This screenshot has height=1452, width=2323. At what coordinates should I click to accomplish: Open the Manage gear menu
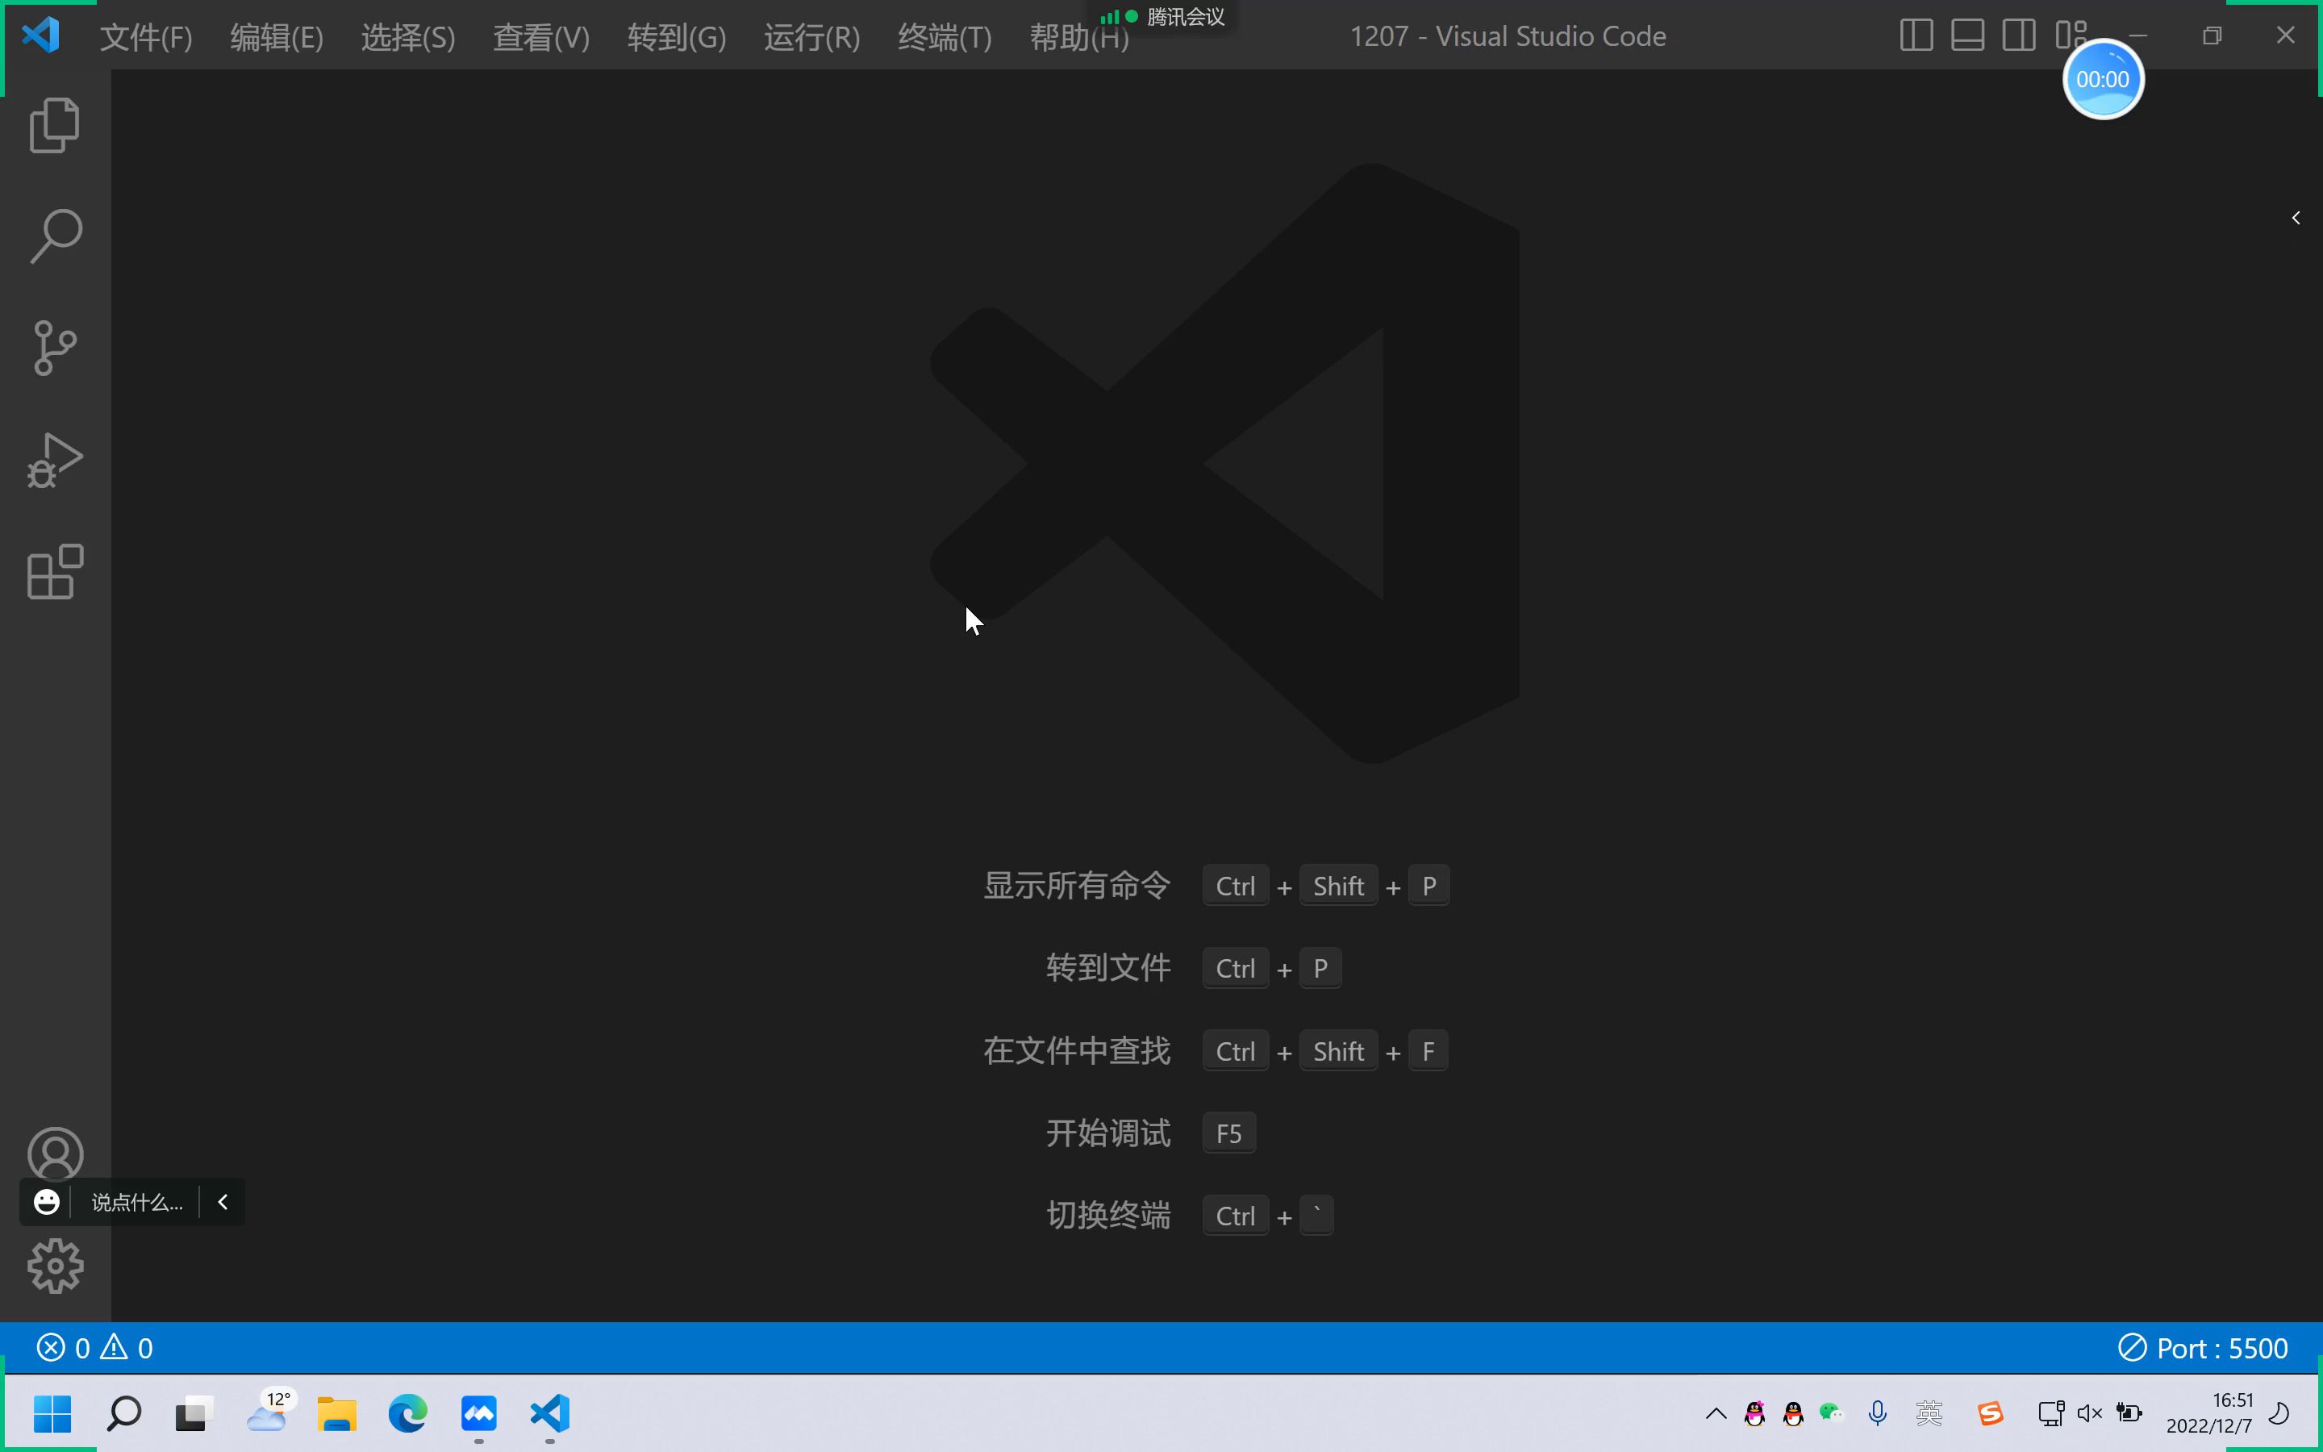pyautogui.click(x=55, y=1266)
